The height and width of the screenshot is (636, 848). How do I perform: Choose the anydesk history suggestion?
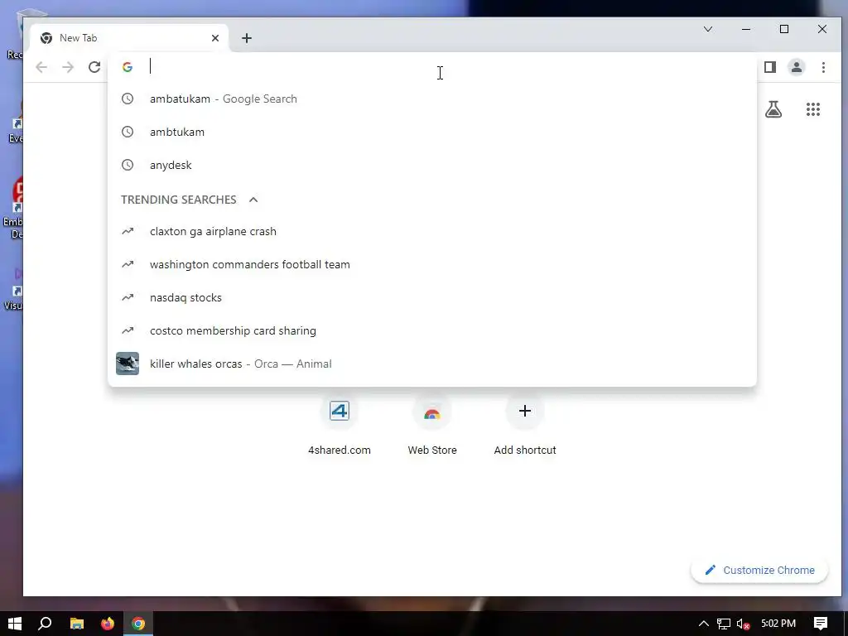(x=432, y=165)
